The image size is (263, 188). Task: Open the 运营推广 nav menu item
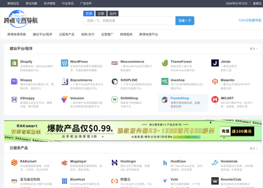[x=107, y=35]
